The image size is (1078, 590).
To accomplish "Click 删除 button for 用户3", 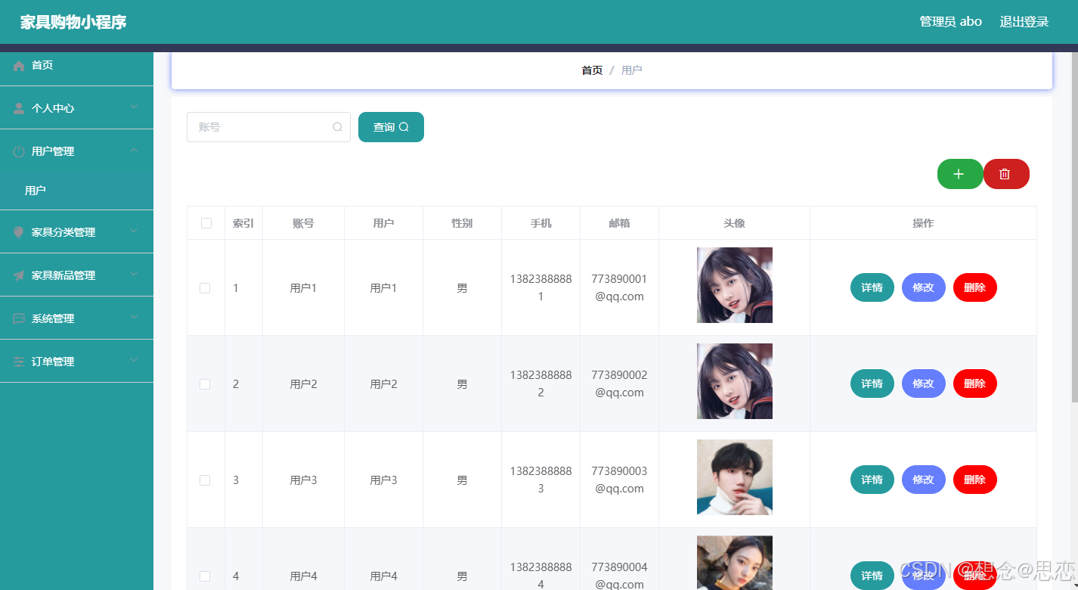I will (x=975, y=480).
